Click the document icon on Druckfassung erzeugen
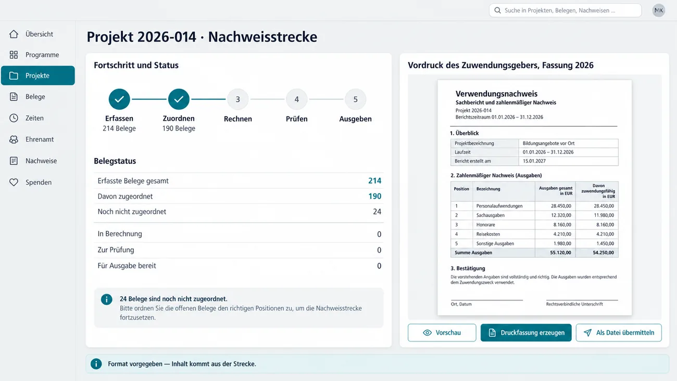The width and height of the screenshot is (677, 381). coord(492,333)
